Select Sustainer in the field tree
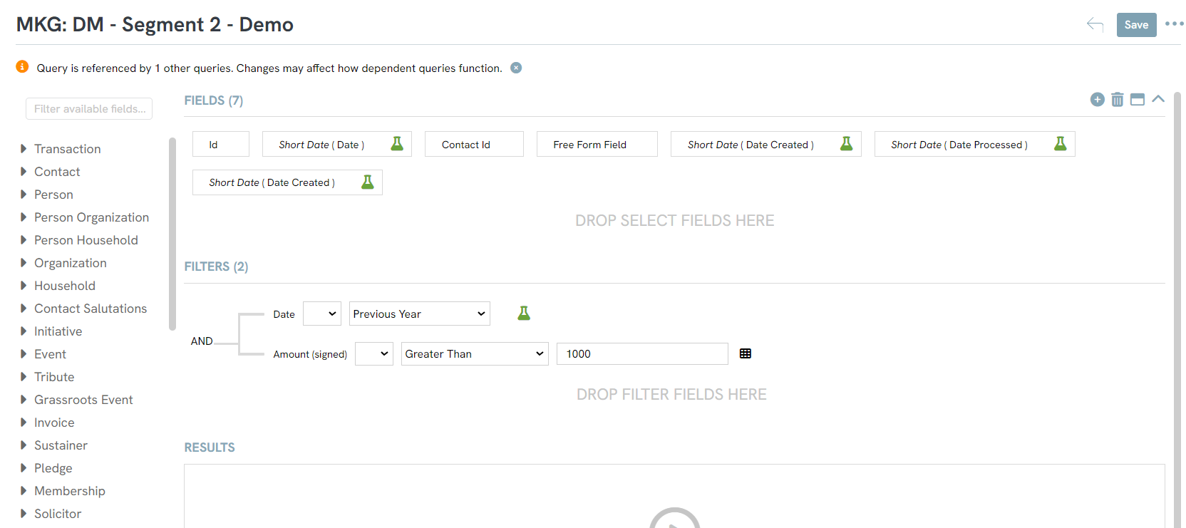1186x528 pixels. point(61,445)
